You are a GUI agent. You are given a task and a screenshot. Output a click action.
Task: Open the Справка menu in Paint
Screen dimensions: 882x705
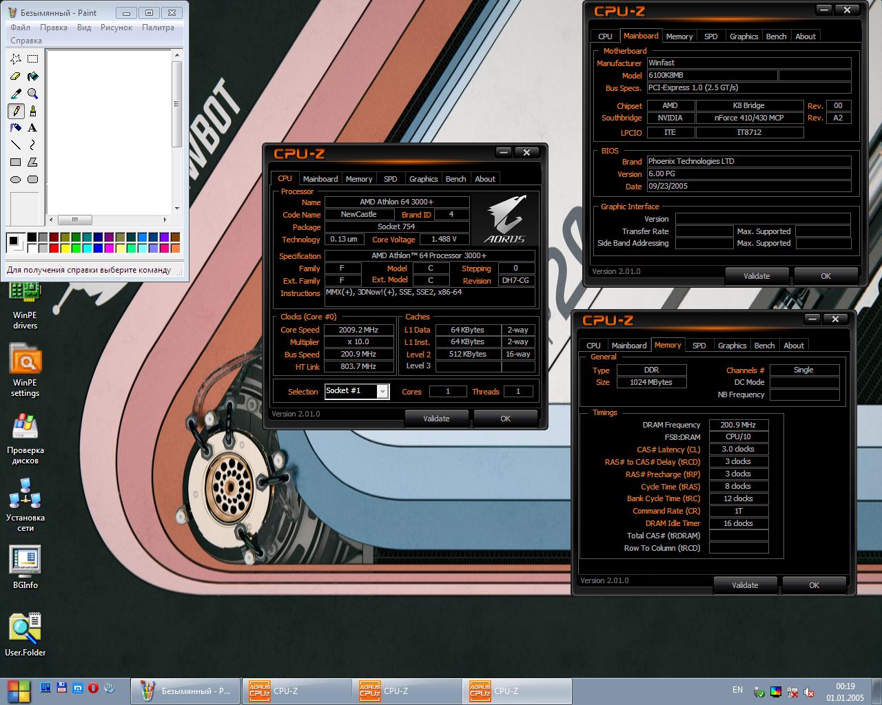click(x=26, y=41)
